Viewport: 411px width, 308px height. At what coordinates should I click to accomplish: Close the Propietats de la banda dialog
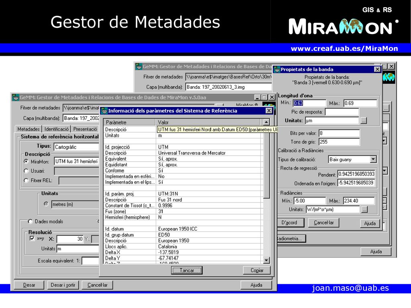click(377, 69)
